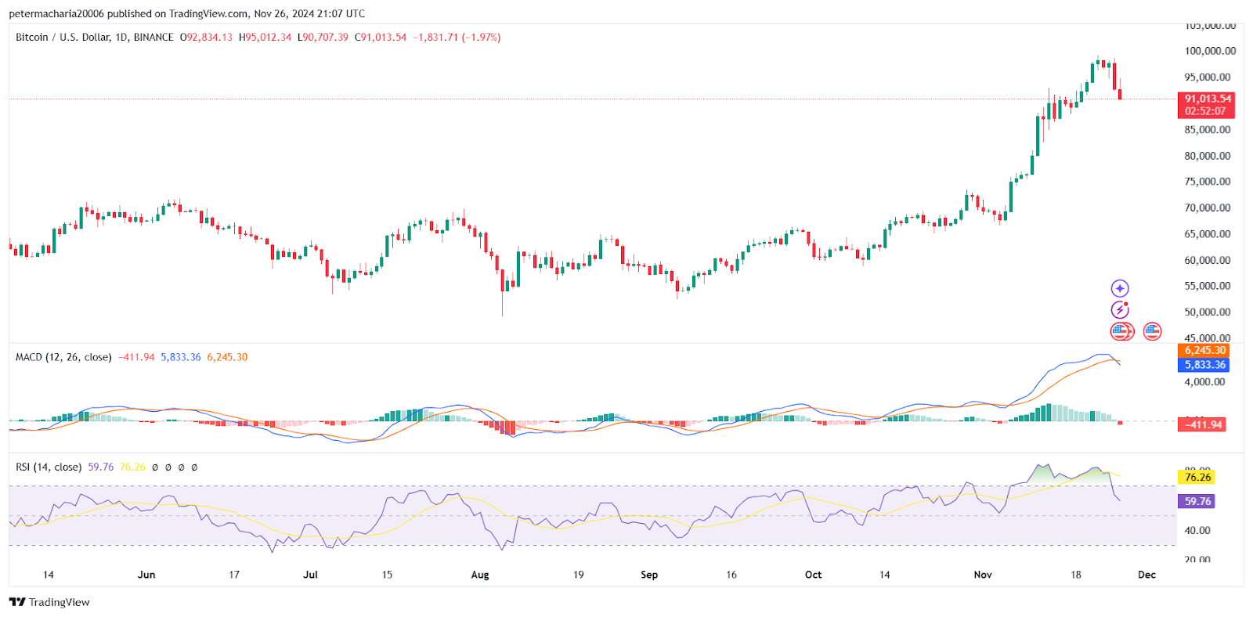Open the purple lightning bolt news icon

click(1120, 310)
